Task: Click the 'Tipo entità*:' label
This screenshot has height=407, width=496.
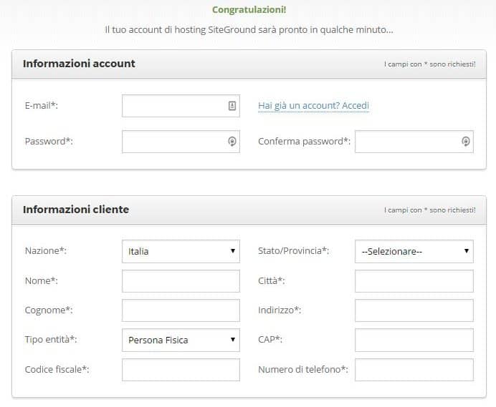Action: pyautogui.click(x=51, y=340)
